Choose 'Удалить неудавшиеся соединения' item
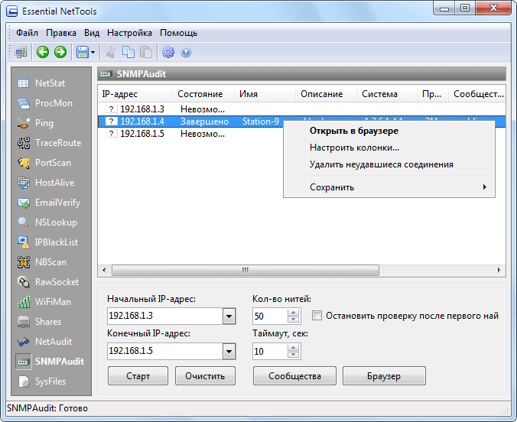Screen dimensions: 517x422 point(389,164)
